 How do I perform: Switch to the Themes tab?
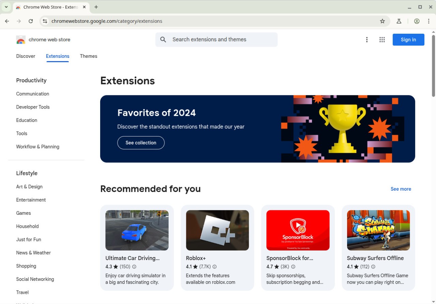[88, 56]
